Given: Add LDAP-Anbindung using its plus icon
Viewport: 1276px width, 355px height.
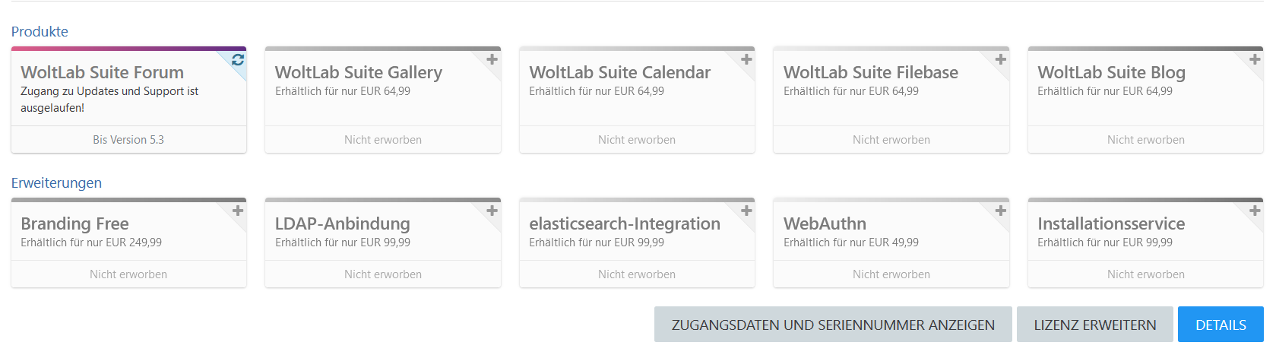Looking at the screenshot, I should point(492,211).
